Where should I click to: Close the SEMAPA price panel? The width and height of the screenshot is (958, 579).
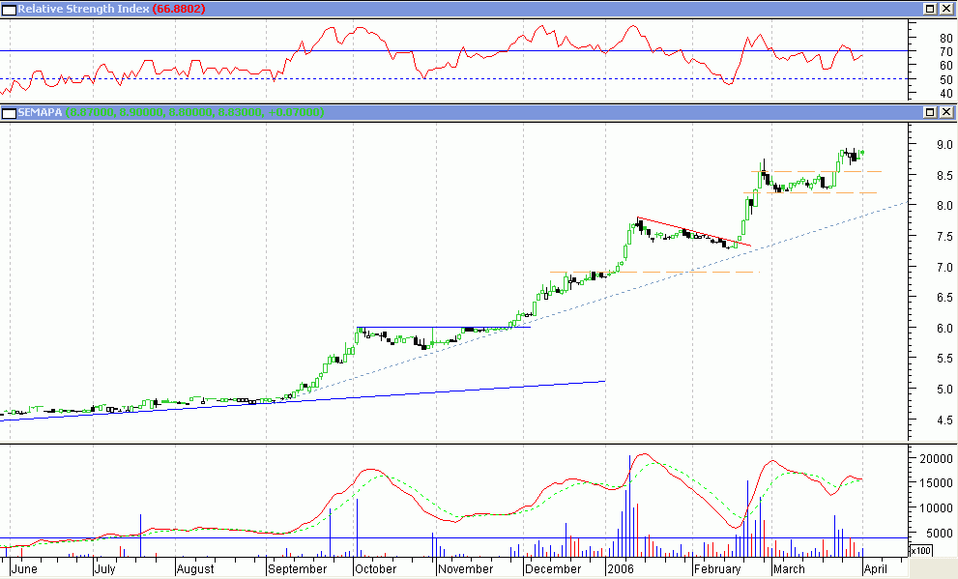point(945,112)
